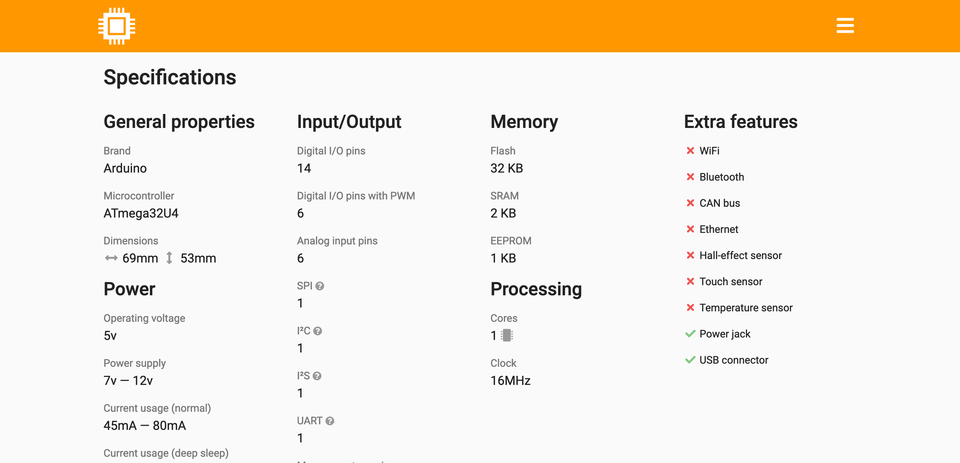The image size is (960, 463).
Task: Click the green check next to USB connector
Action: 690,360
